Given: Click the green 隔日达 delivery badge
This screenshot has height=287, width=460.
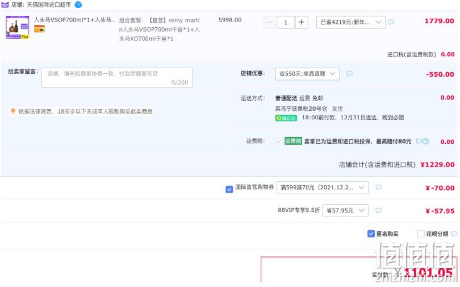Looking at the screenshot, I should pyautogui.click(x=286, y=118).
